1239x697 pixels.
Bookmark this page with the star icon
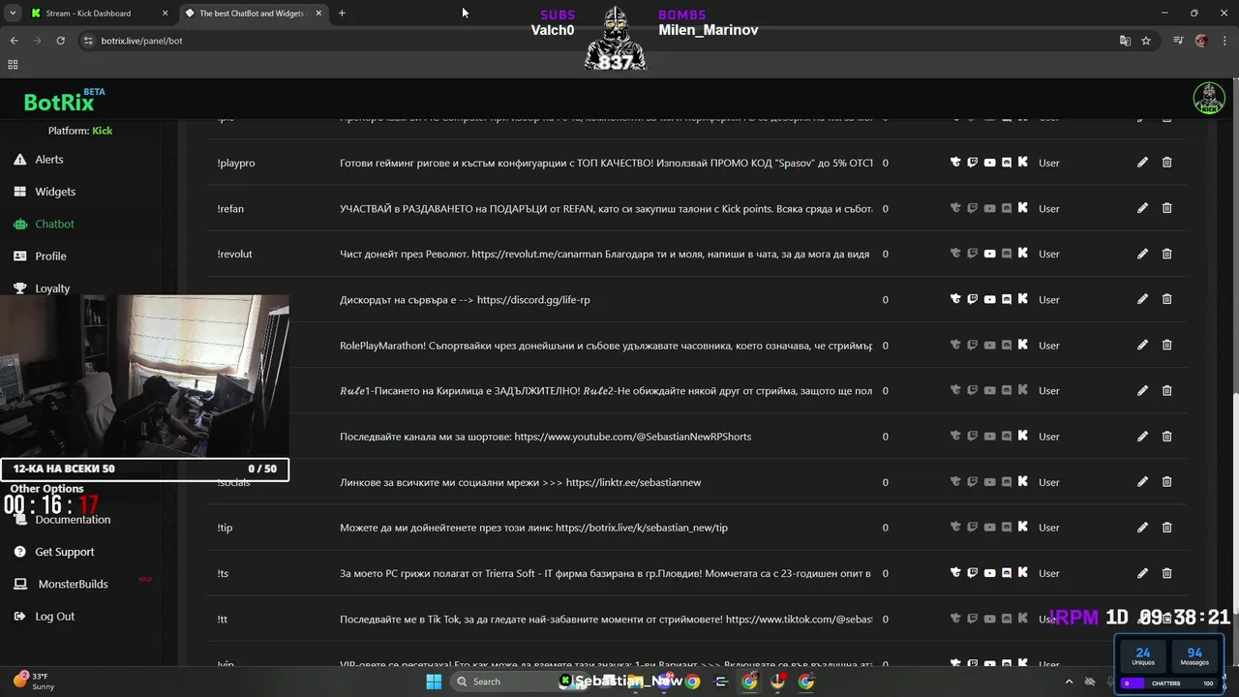pyautogui.click(x=1146, y=41)
